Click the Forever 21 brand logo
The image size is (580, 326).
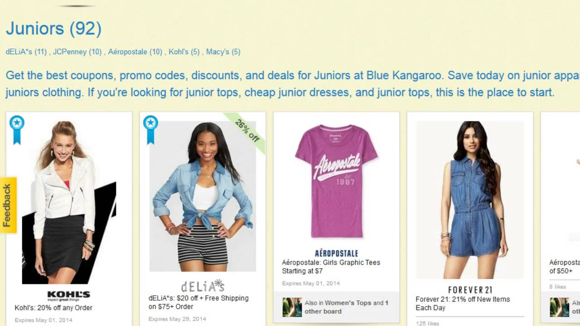(470, 290)
